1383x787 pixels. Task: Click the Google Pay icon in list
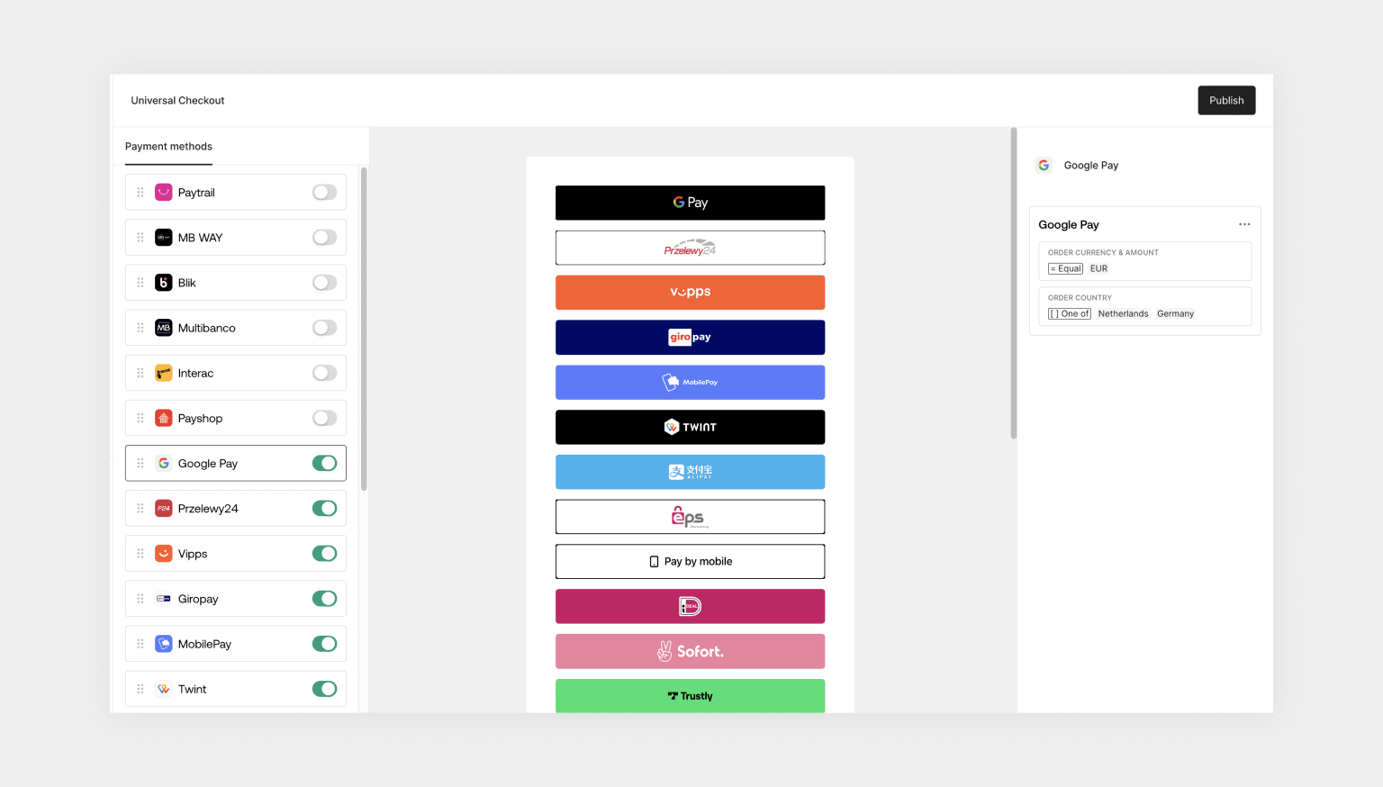(x=163, y=463)
